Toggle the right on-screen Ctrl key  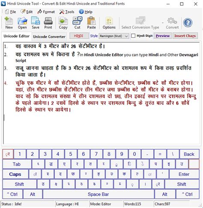pyautogui.click(x=188, y=194)
